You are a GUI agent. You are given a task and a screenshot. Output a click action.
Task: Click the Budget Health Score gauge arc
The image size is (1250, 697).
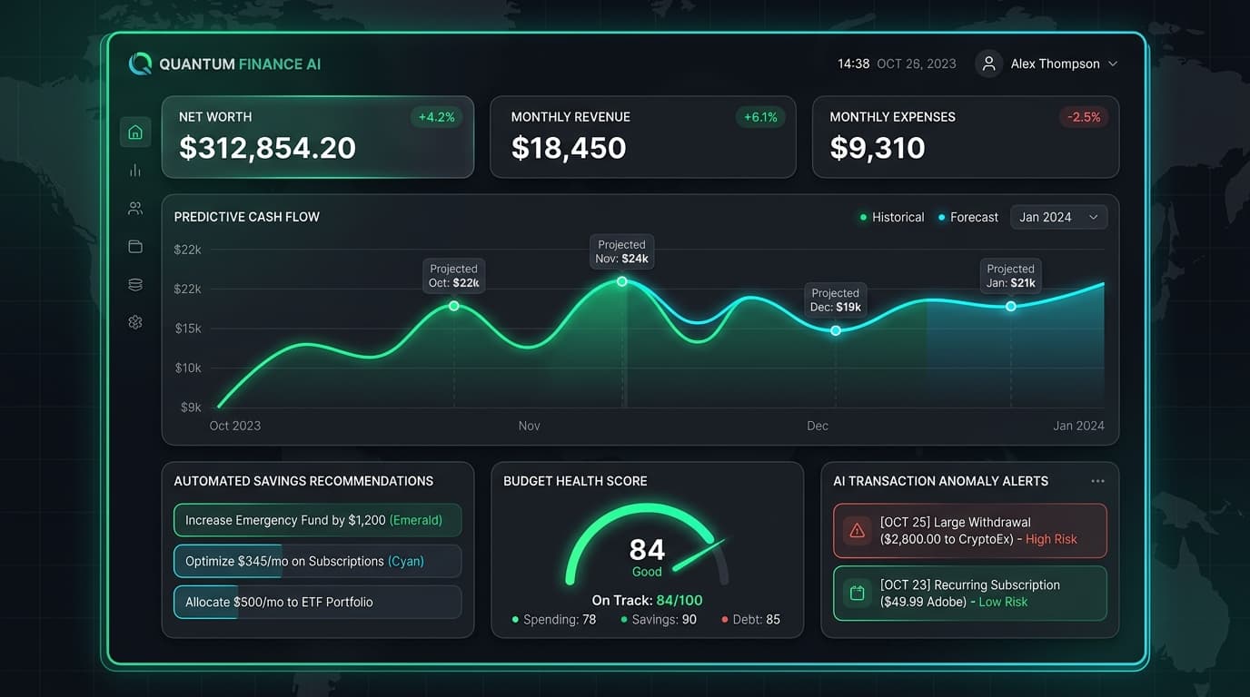pyautogui.click(x=647, y=545)
